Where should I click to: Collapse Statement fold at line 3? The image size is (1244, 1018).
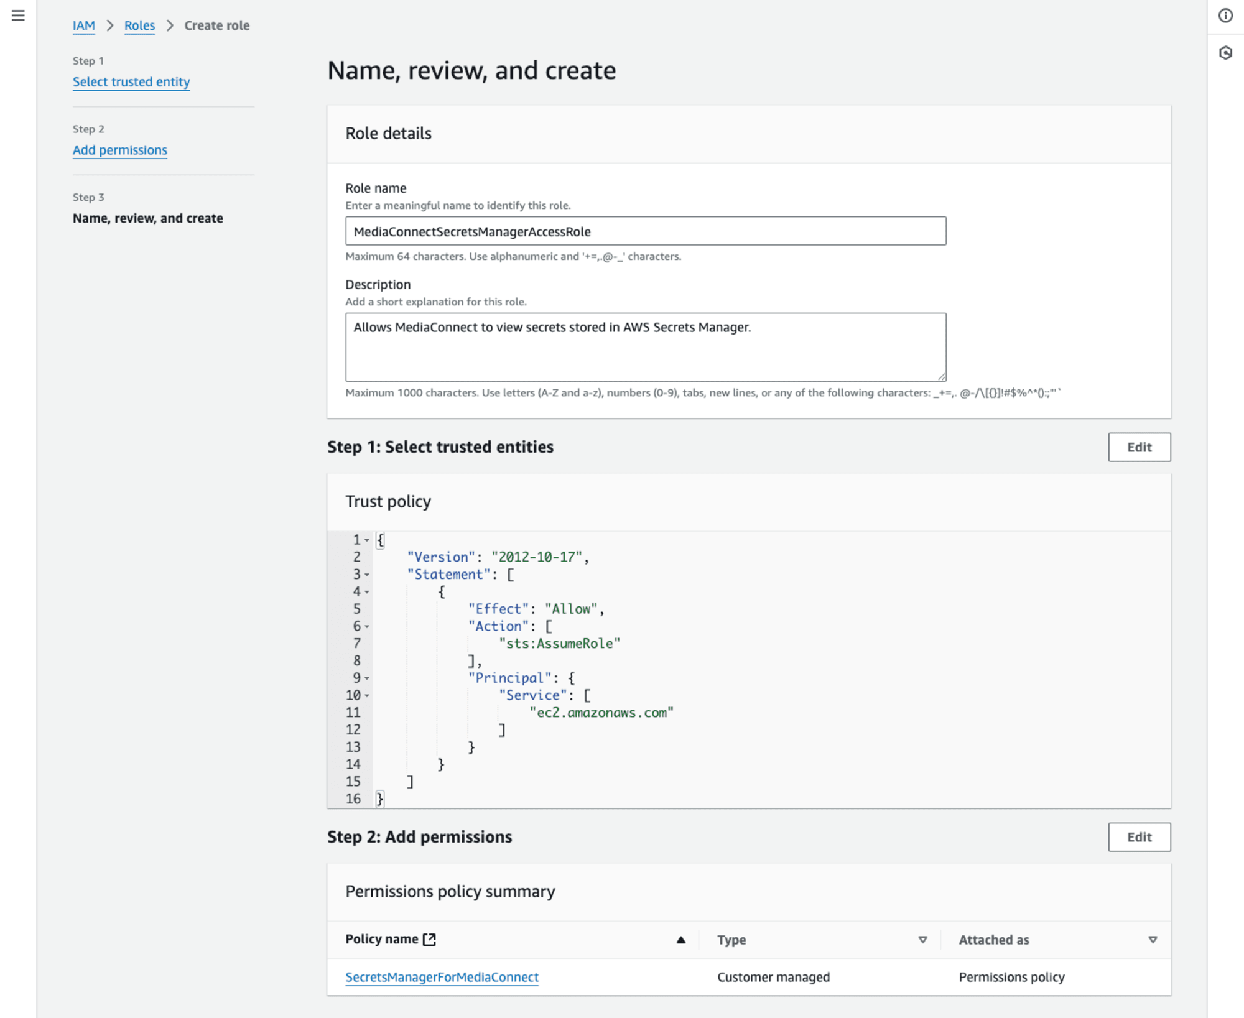click(367, 575)
